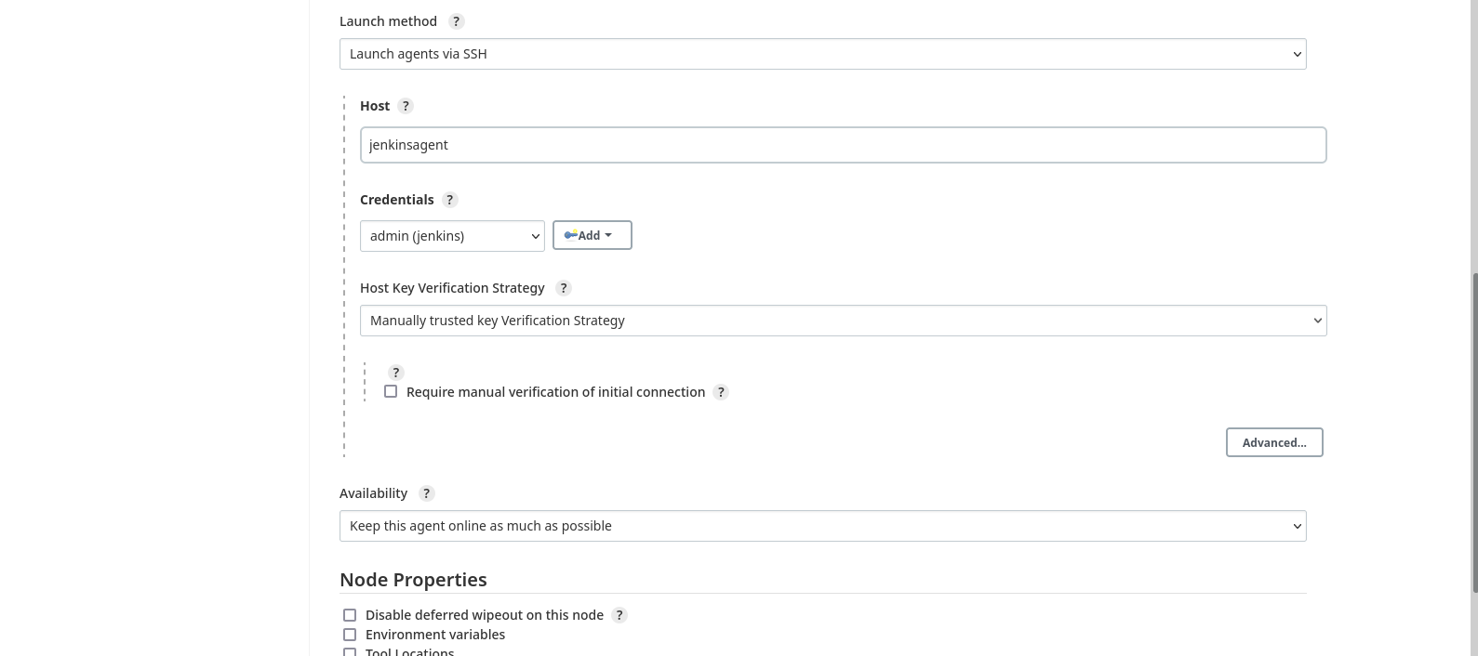Click the key icon on the Add button
Screen dimensions: 1478x656
pos(571,234)
